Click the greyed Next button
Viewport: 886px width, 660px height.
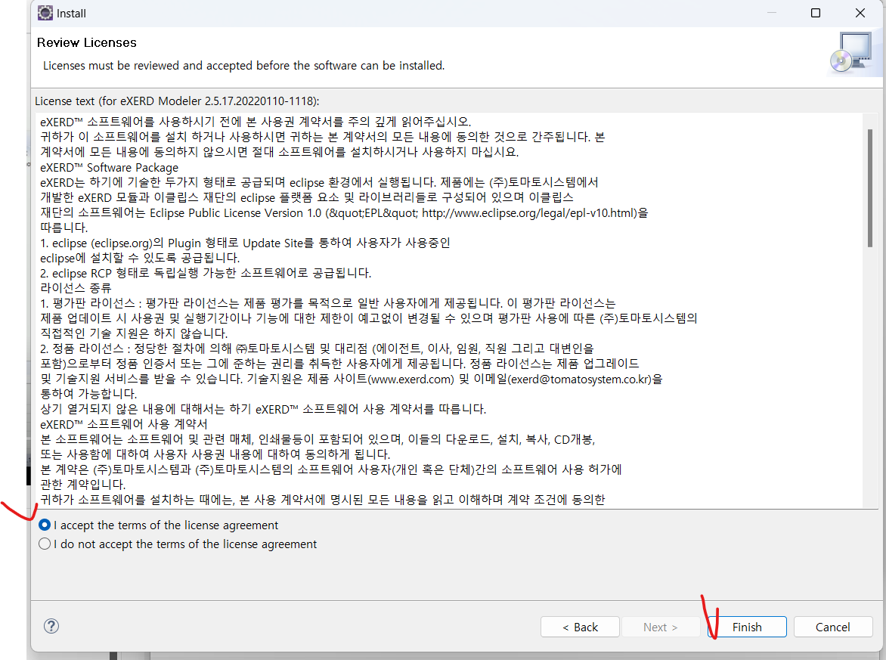pyautogui.click(x=661, y=627)
